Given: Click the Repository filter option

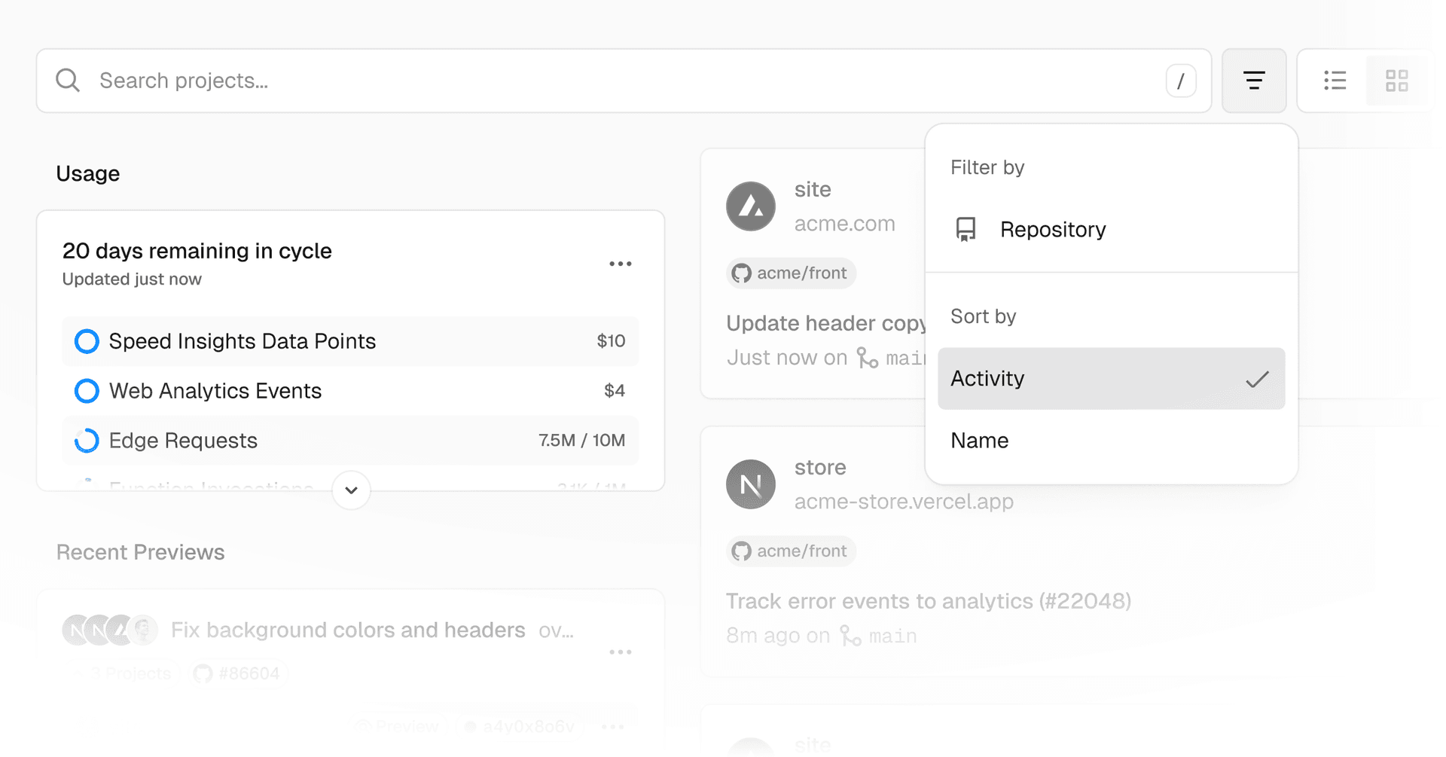Looking at the screenshot, I should point(1052,230).
